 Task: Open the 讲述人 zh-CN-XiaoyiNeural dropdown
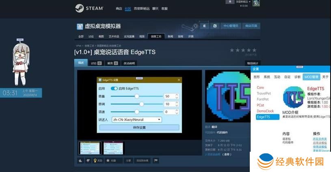tap(136, 120)
